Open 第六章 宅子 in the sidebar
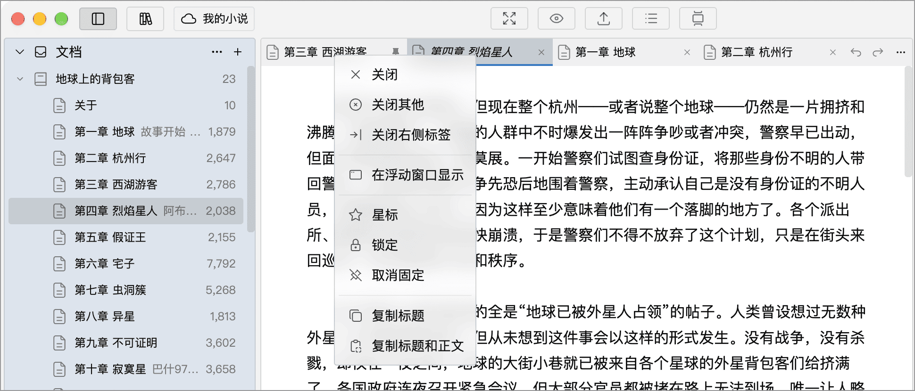 pyautogui.click(x=126, y=263)
